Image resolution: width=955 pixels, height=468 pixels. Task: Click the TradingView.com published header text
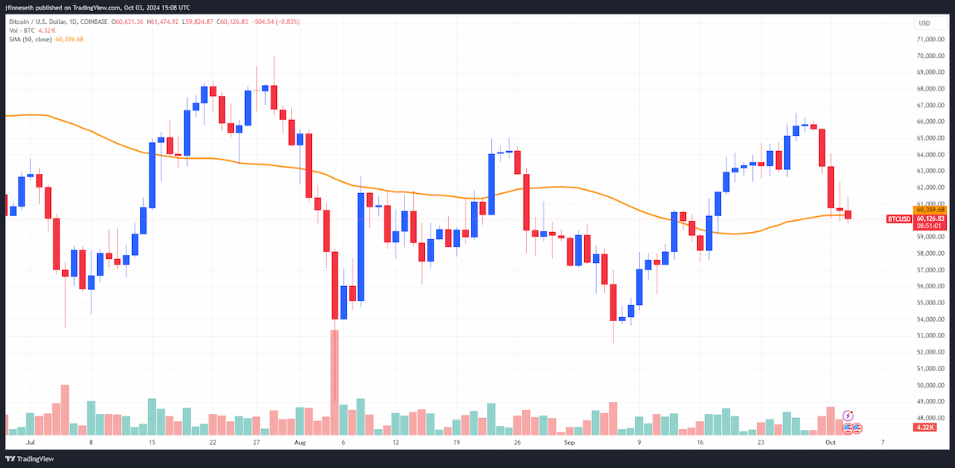pyautogui.click(x=98, y=7)
